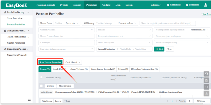
Task: Open Saran Pembelian in sidebar
Action: pyautogui.click(x=15, y=18)
